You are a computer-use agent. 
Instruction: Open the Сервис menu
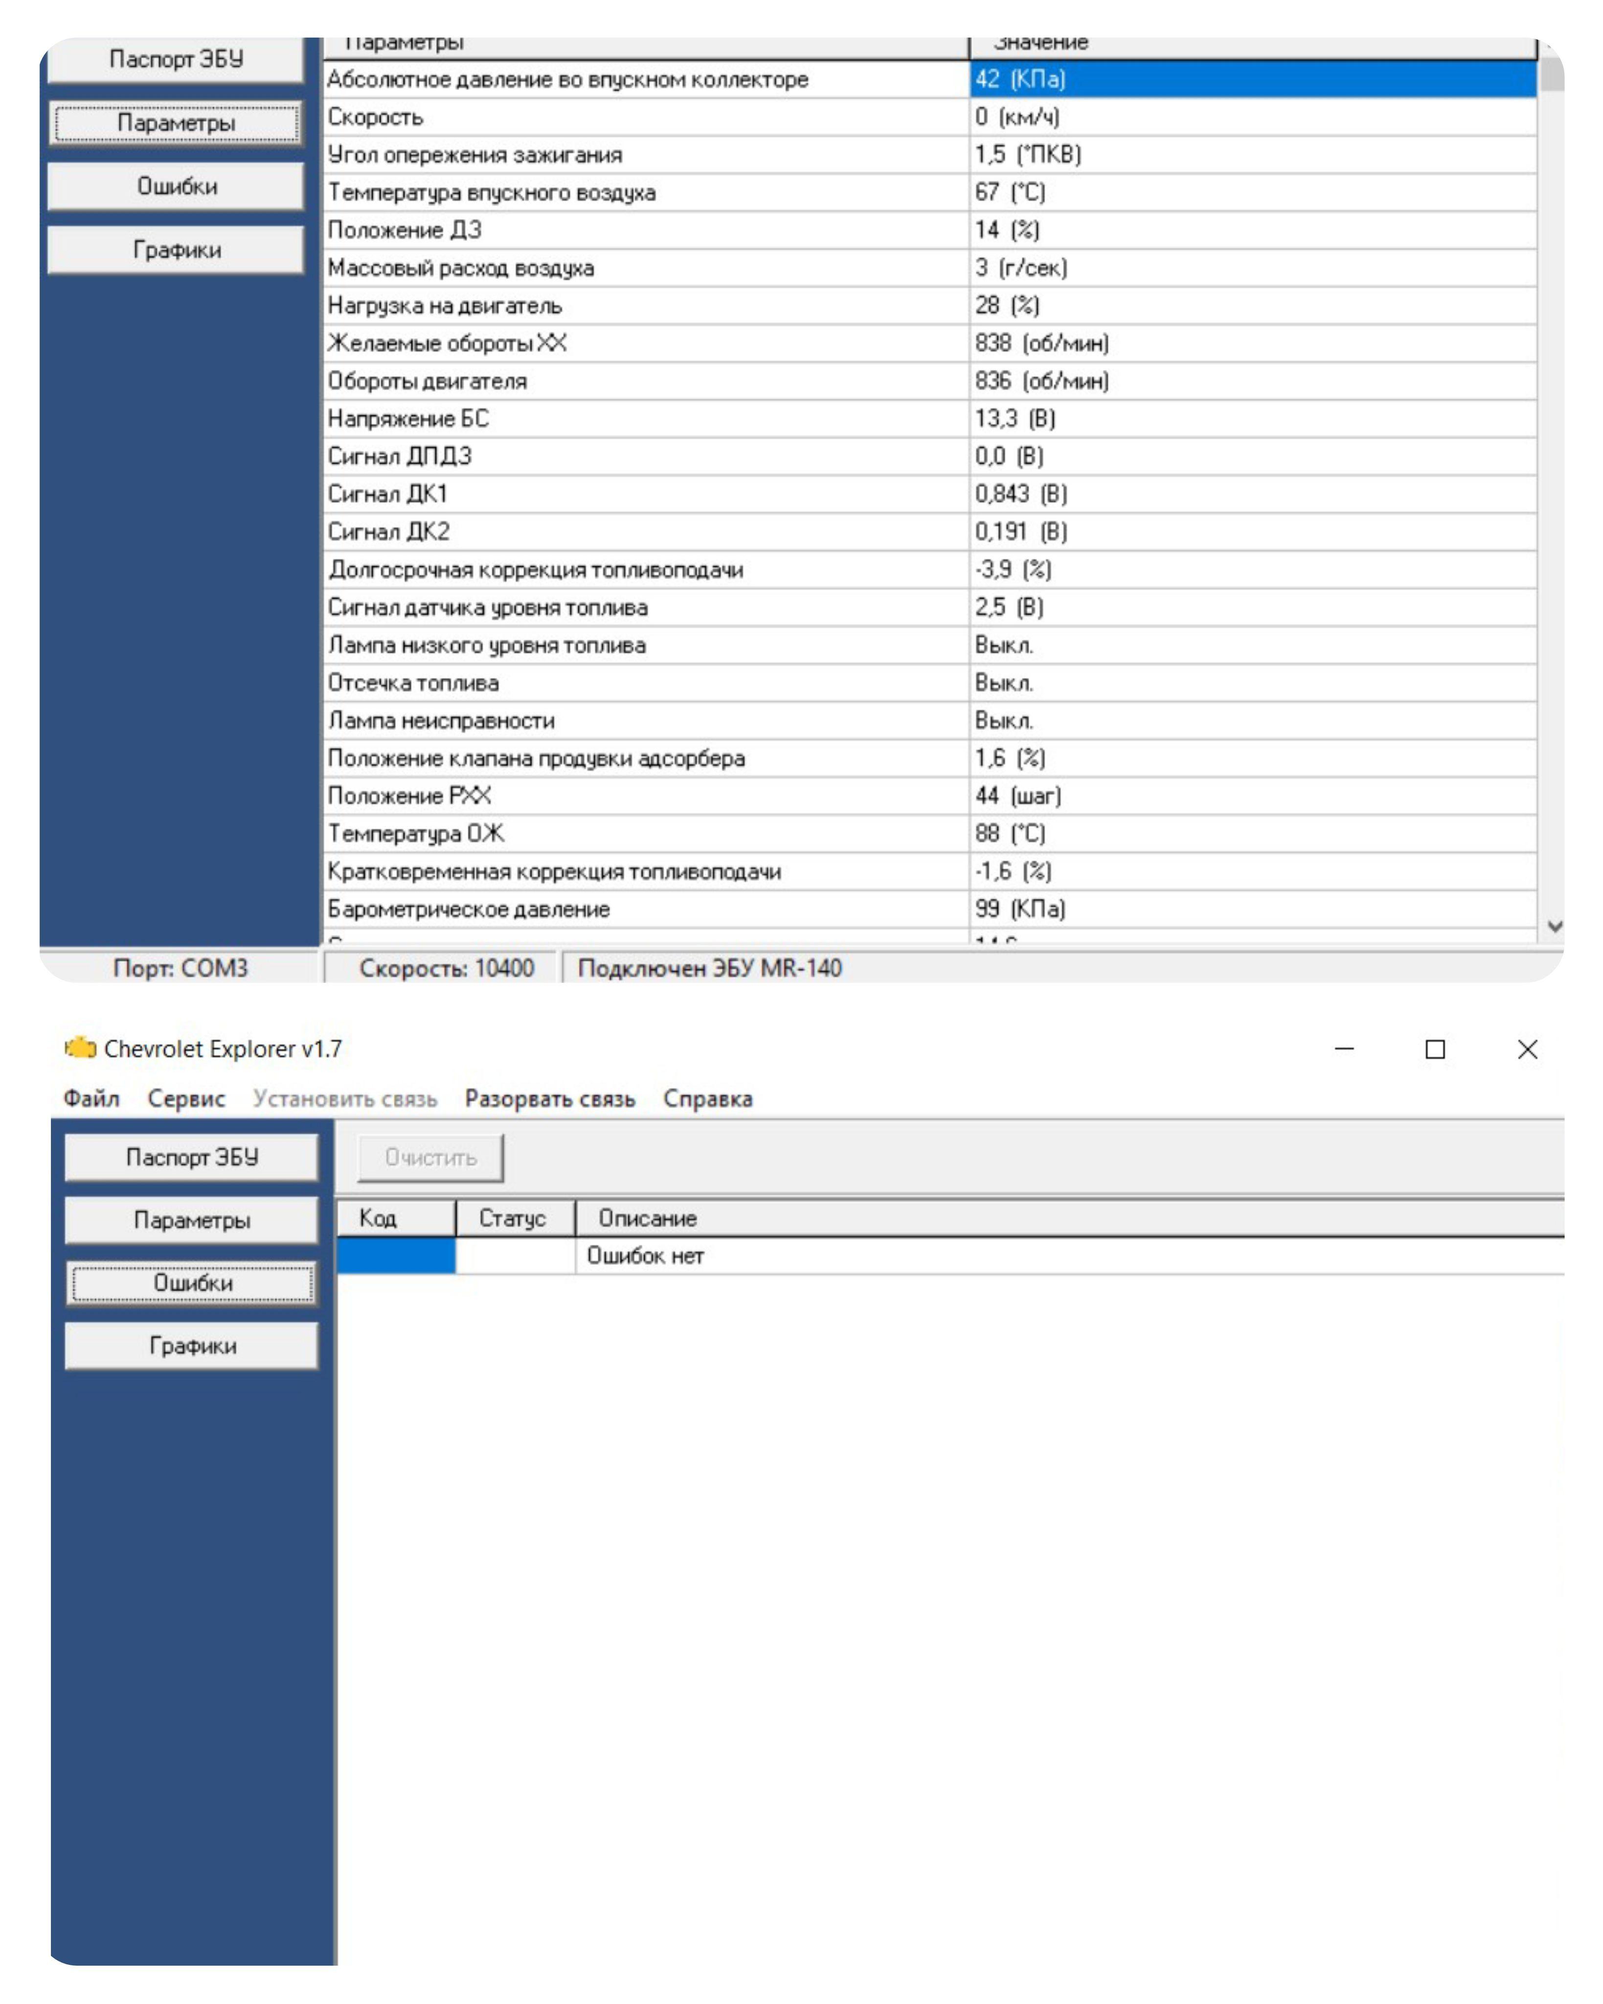[x=186, y=1099]
